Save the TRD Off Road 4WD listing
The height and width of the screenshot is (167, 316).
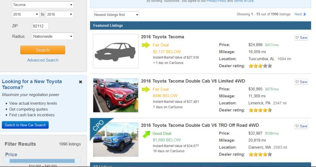point(301,126)
